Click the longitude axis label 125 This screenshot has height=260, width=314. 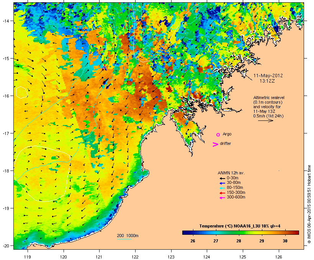click(243, 257)
